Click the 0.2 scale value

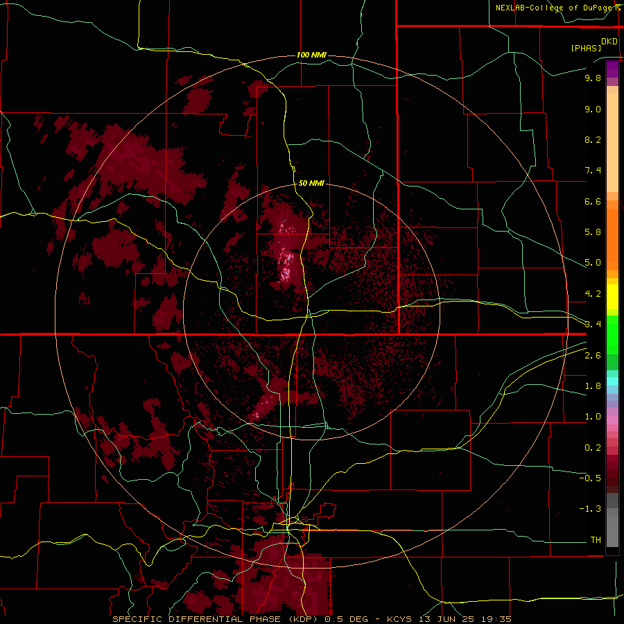point(593,448)
